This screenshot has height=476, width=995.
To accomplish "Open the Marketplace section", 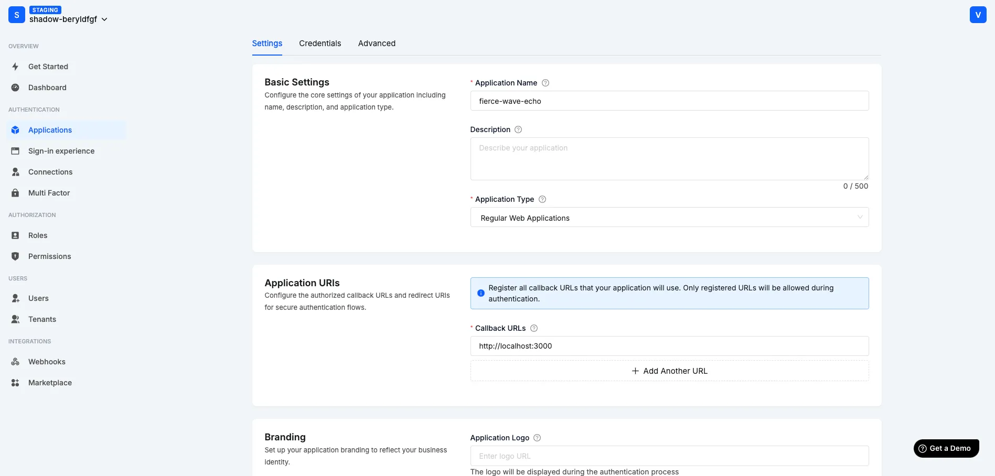I will tap(50, 382).
